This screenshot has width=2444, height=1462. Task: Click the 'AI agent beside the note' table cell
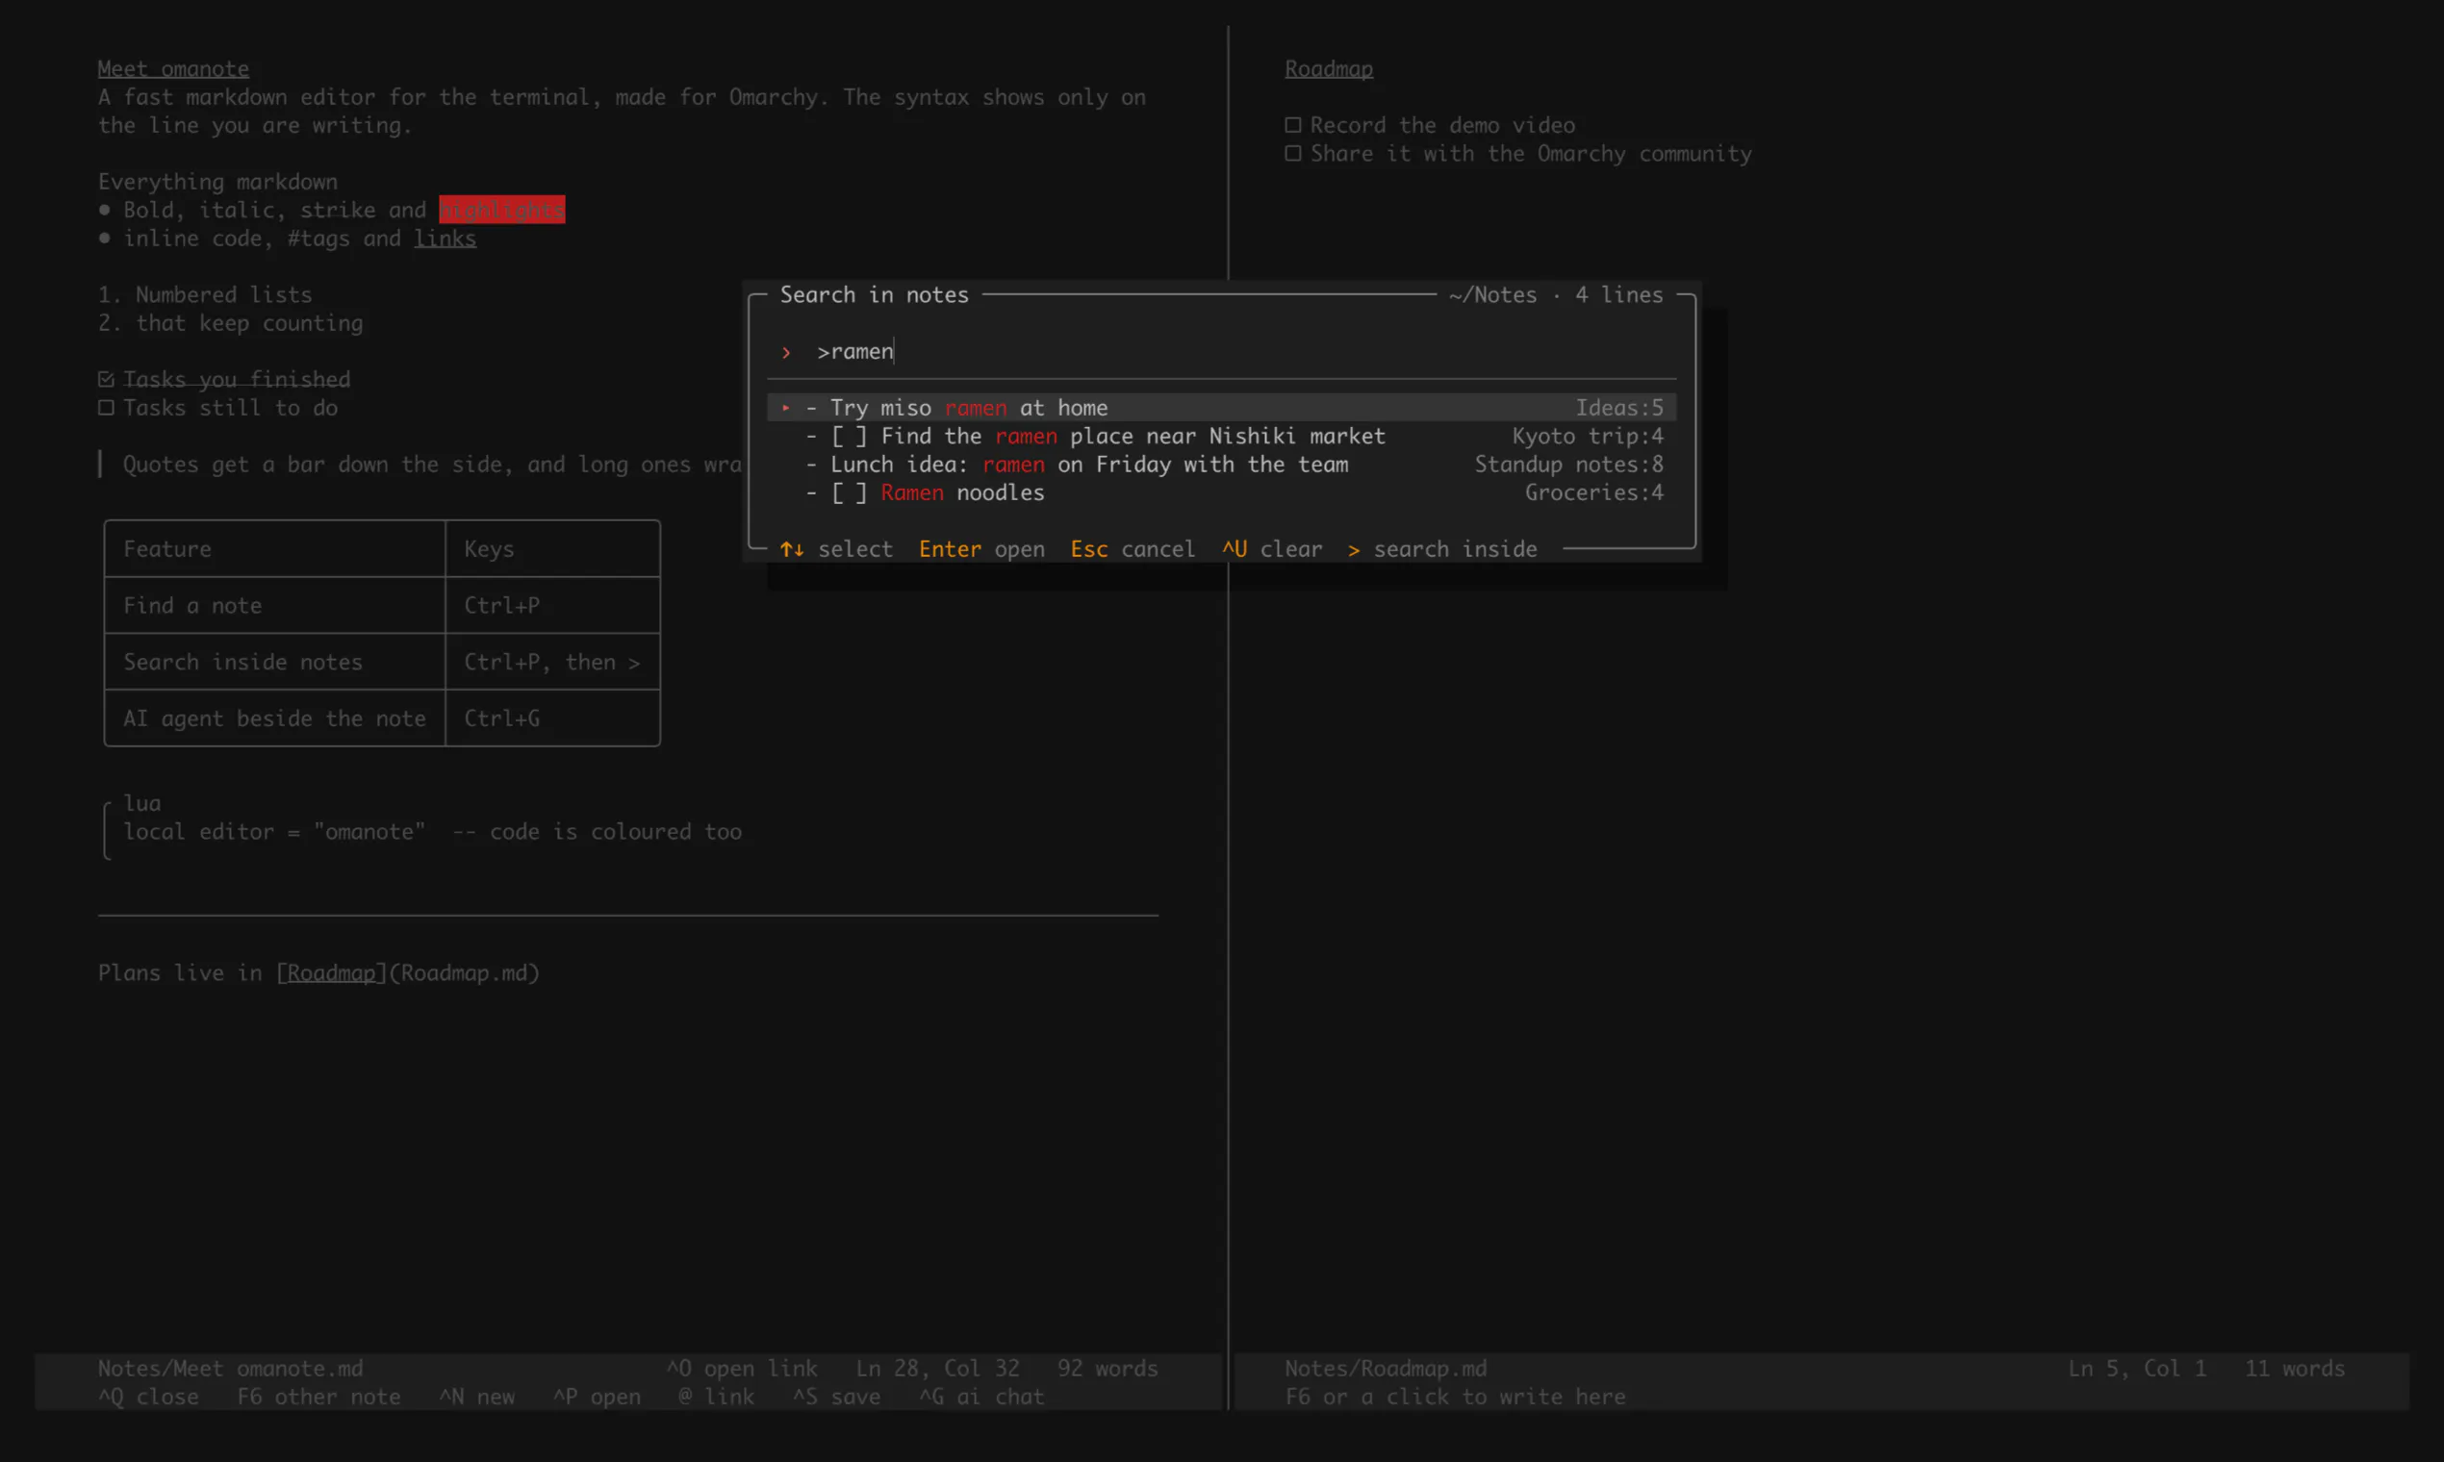tap(275, 719)
